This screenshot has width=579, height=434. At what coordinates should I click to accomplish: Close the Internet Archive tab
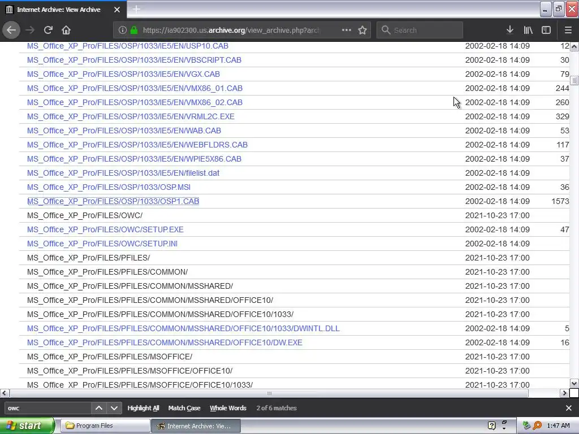117,10
